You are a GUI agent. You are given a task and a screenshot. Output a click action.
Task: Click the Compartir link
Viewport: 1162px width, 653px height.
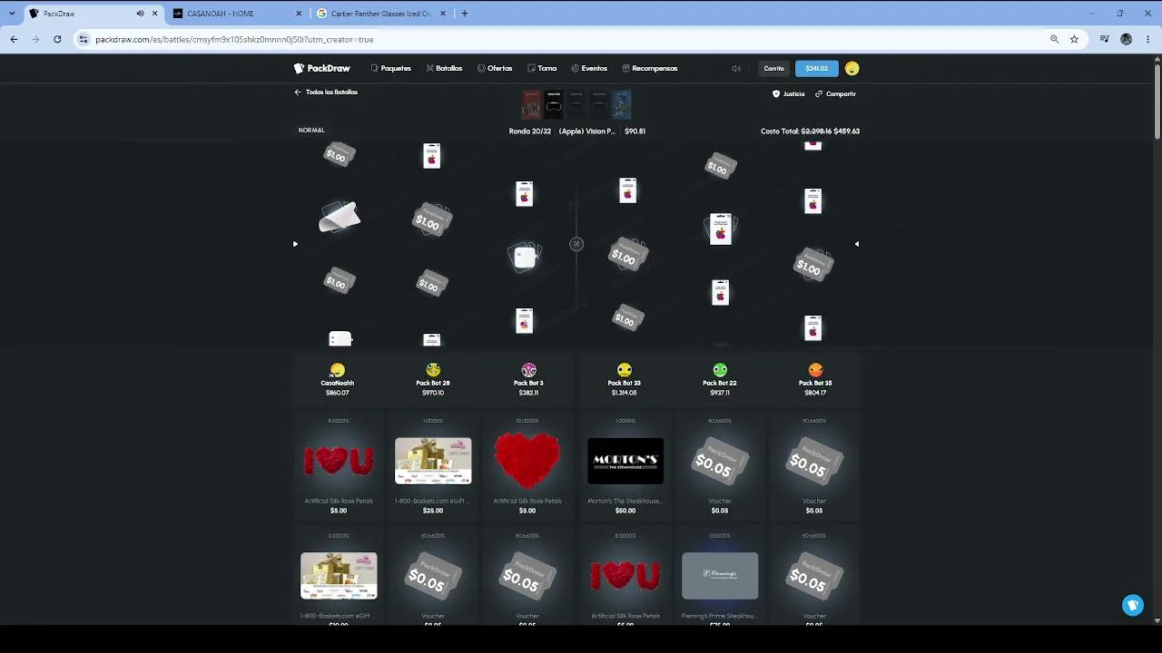[835, 93]
